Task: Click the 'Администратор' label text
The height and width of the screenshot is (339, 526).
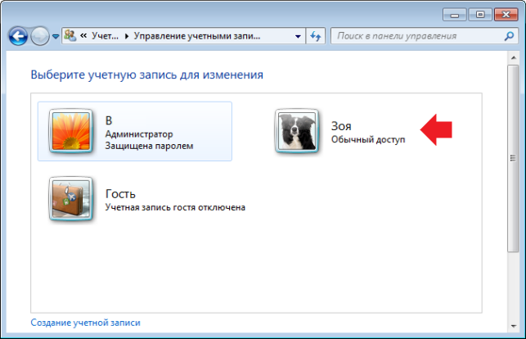Action: point(139,134)
